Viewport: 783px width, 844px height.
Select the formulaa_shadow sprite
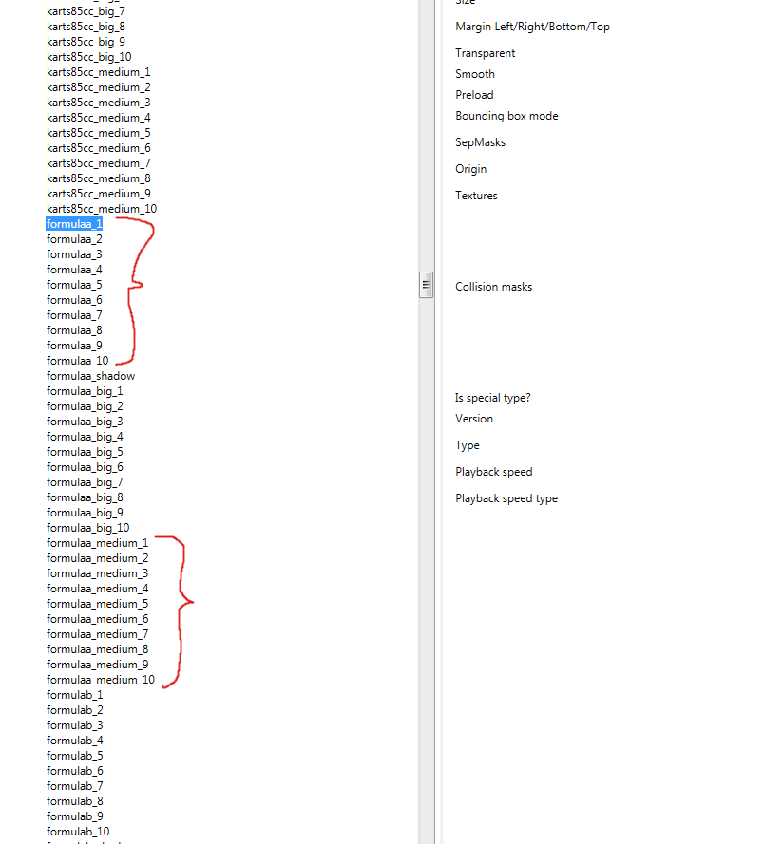pyautogui.click(x=90, y=376)
